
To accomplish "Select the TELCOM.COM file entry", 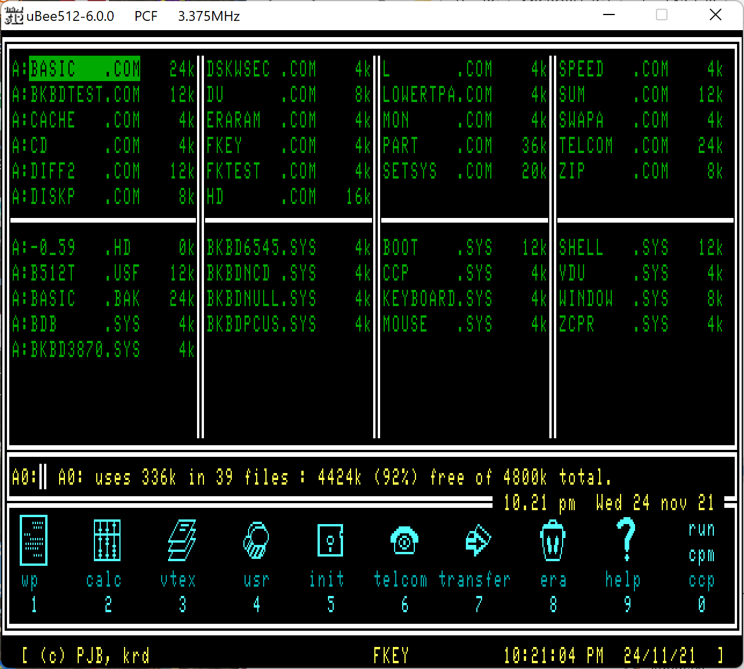I will point(613,146).
